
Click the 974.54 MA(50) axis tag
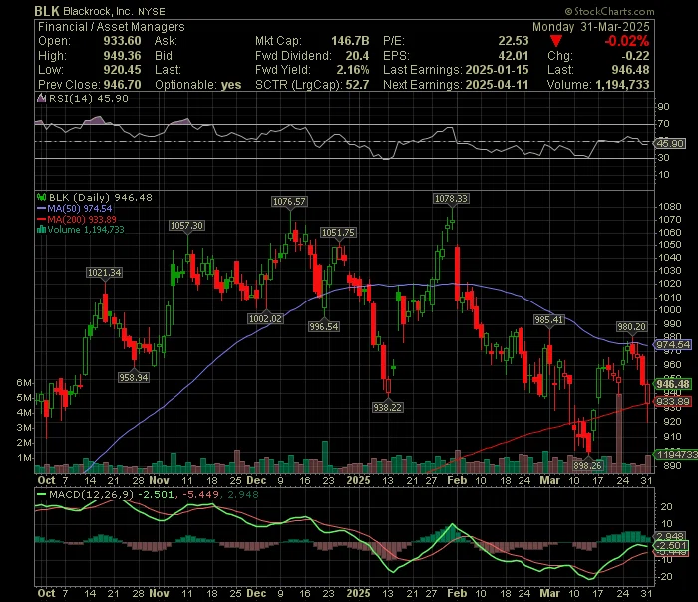click(673, 344)
